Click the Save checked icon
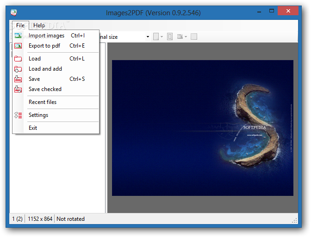 point(18,89)
